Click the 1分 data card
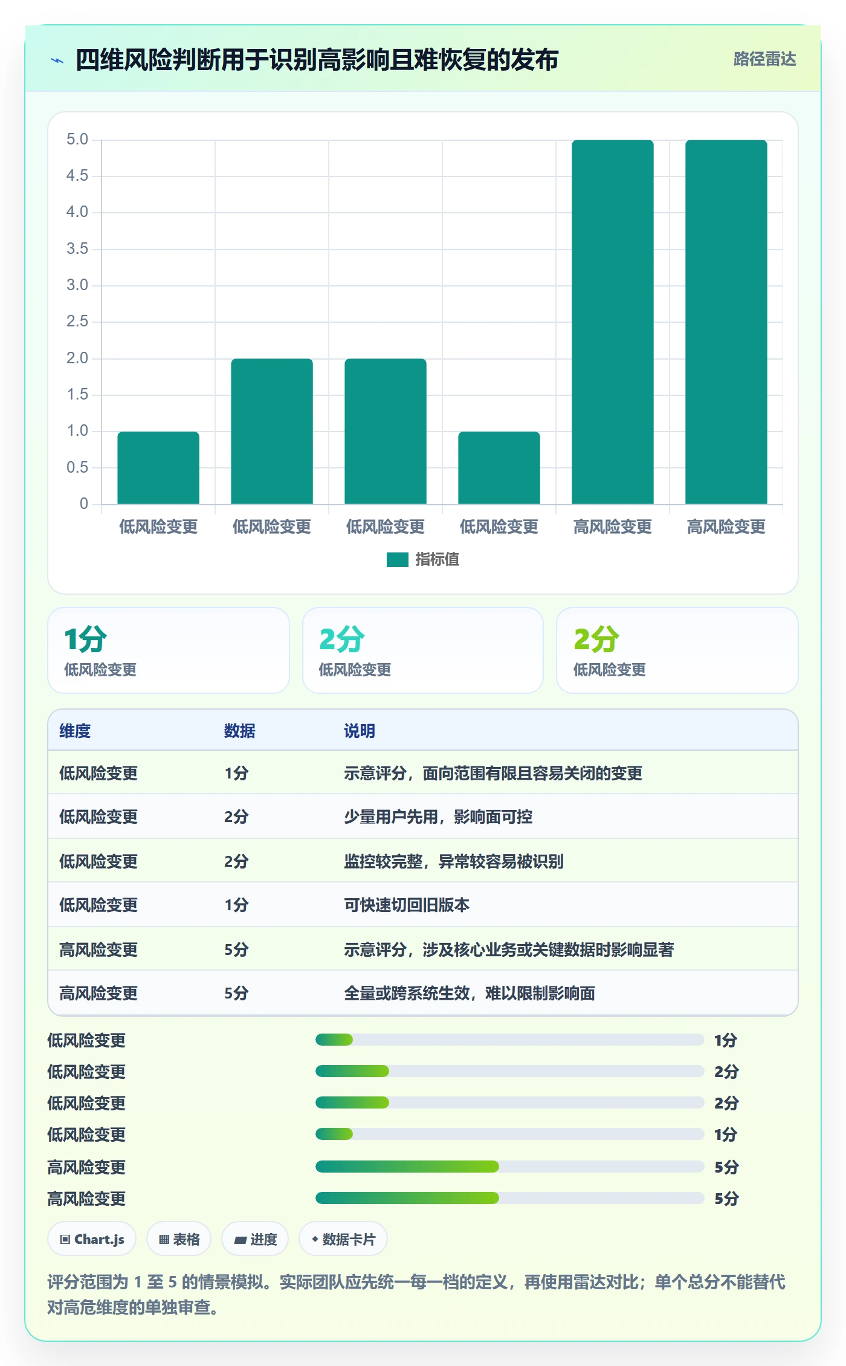The width and height of the screenshot is (846, 1366). (169, 650)
